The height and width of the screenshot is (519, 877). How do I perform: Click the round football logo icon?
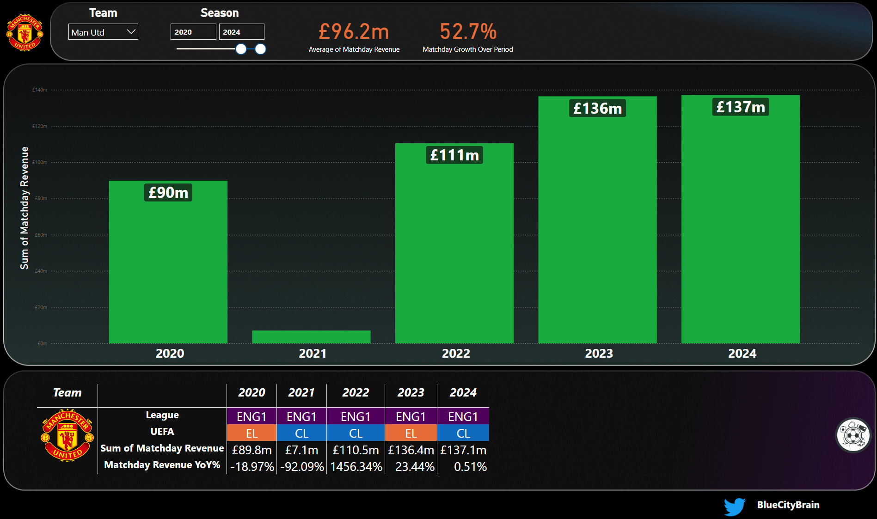(853, 435)
